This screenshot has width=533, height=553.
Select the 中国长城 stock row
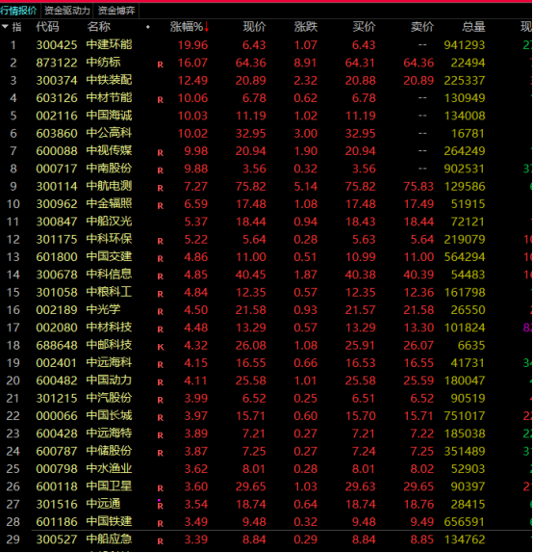click(266, 416)
